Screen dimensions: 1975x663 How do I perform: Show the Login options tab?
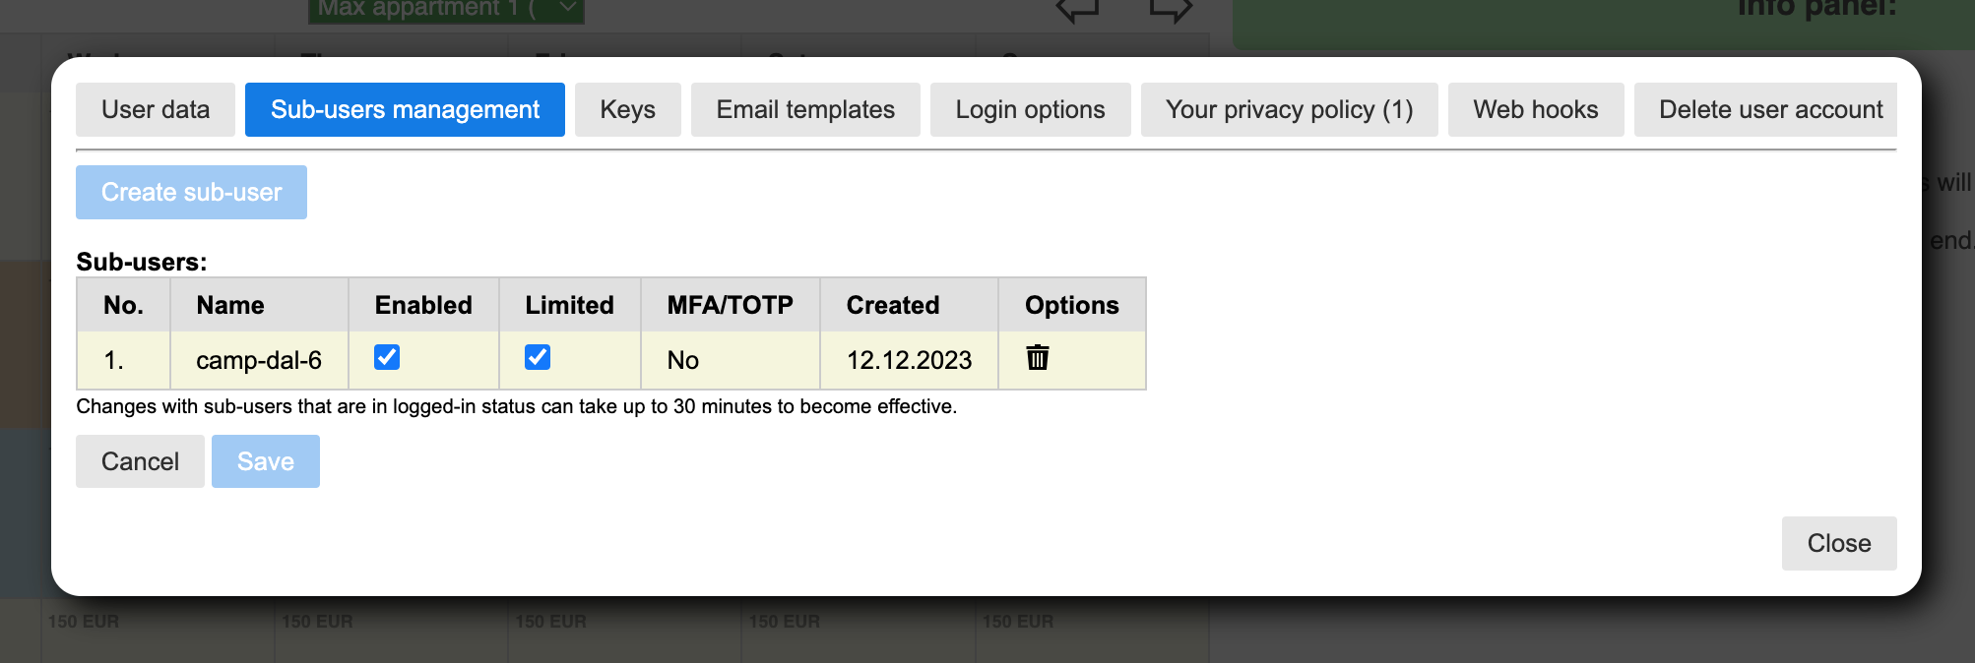pos(1030,109)
